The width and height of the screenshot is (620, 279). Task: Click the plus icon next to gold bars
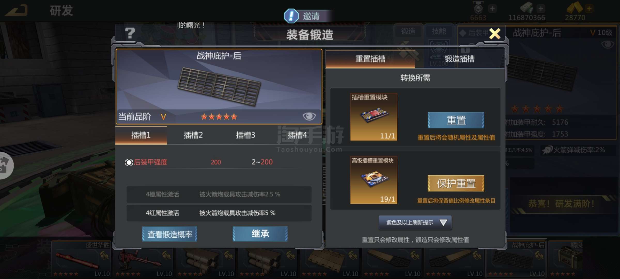[589, 9]
